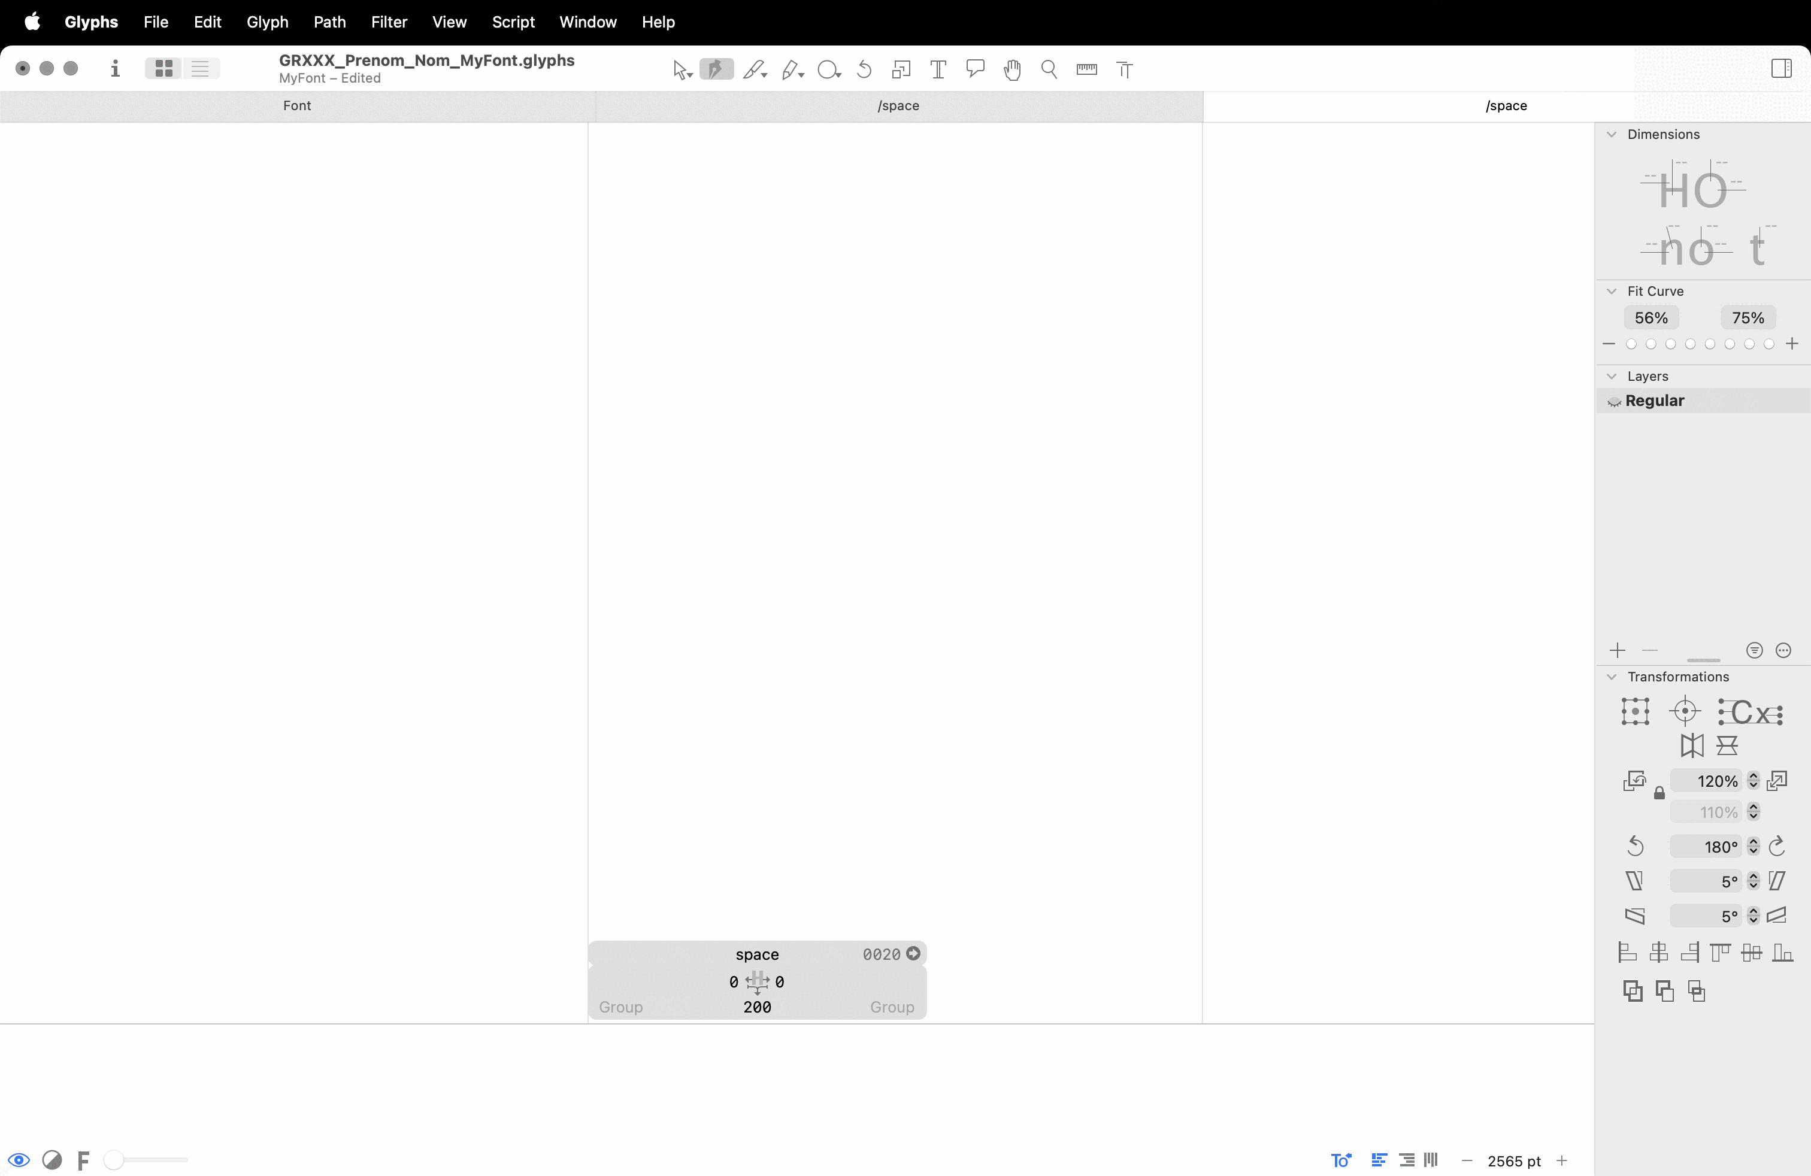
Task: Click the crosshair transformation origin icon
Action: (1685, 711)
